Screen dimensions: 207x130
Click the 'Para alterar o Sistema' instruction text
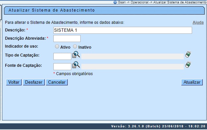[x=65, y=22]
